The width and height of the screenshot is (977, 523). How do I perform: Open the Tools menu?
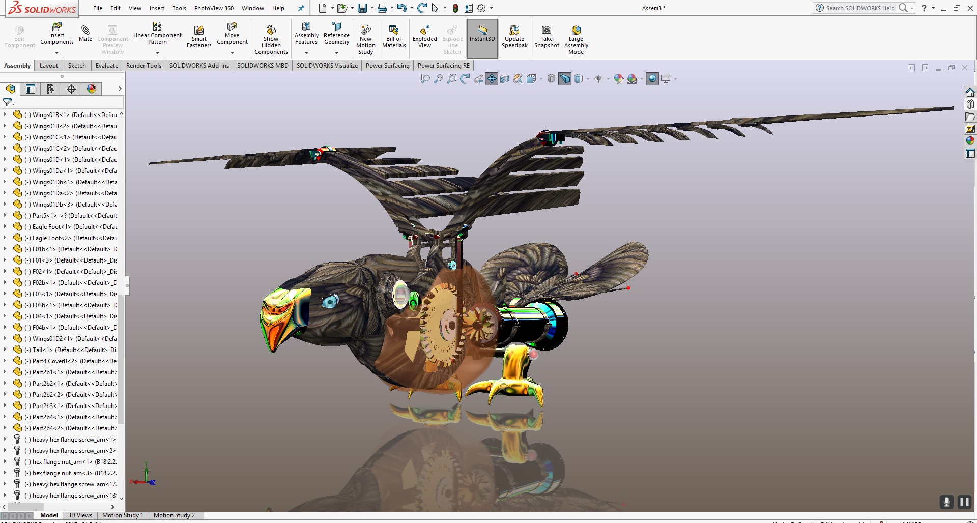tap(179, 8)
